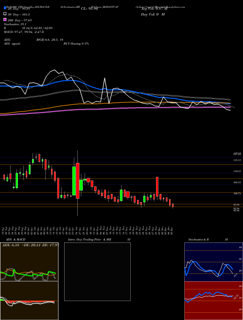Click the 105.53 price axis label
The height and width of the screenshot is (320, 243).
coord(237,182)
